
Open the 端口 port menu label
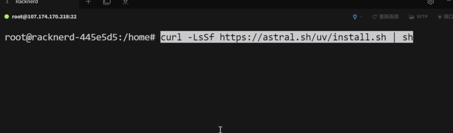coord(448,17)
